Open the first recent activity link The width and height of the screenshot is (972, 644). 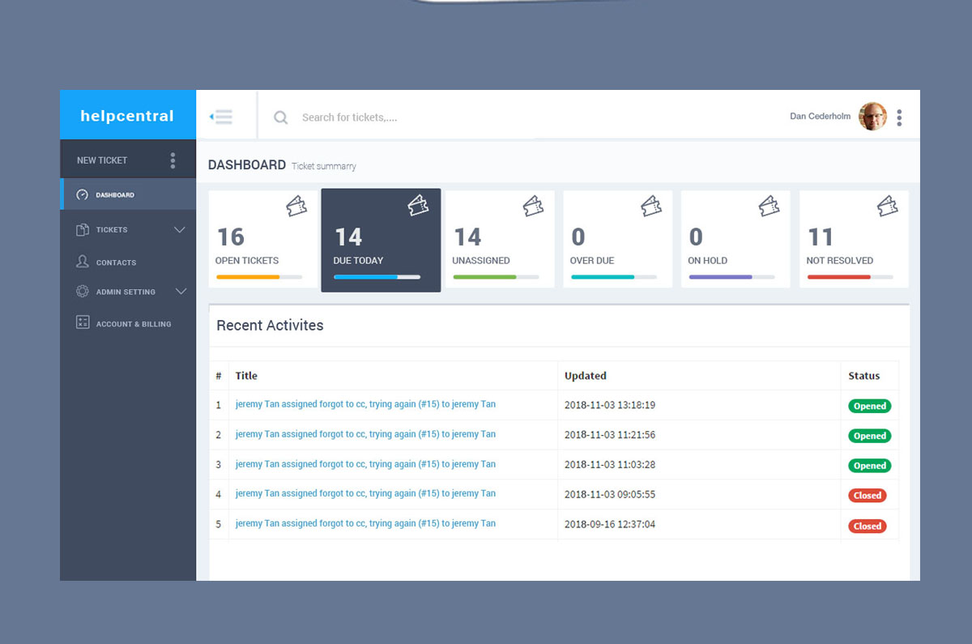point(365,404)
